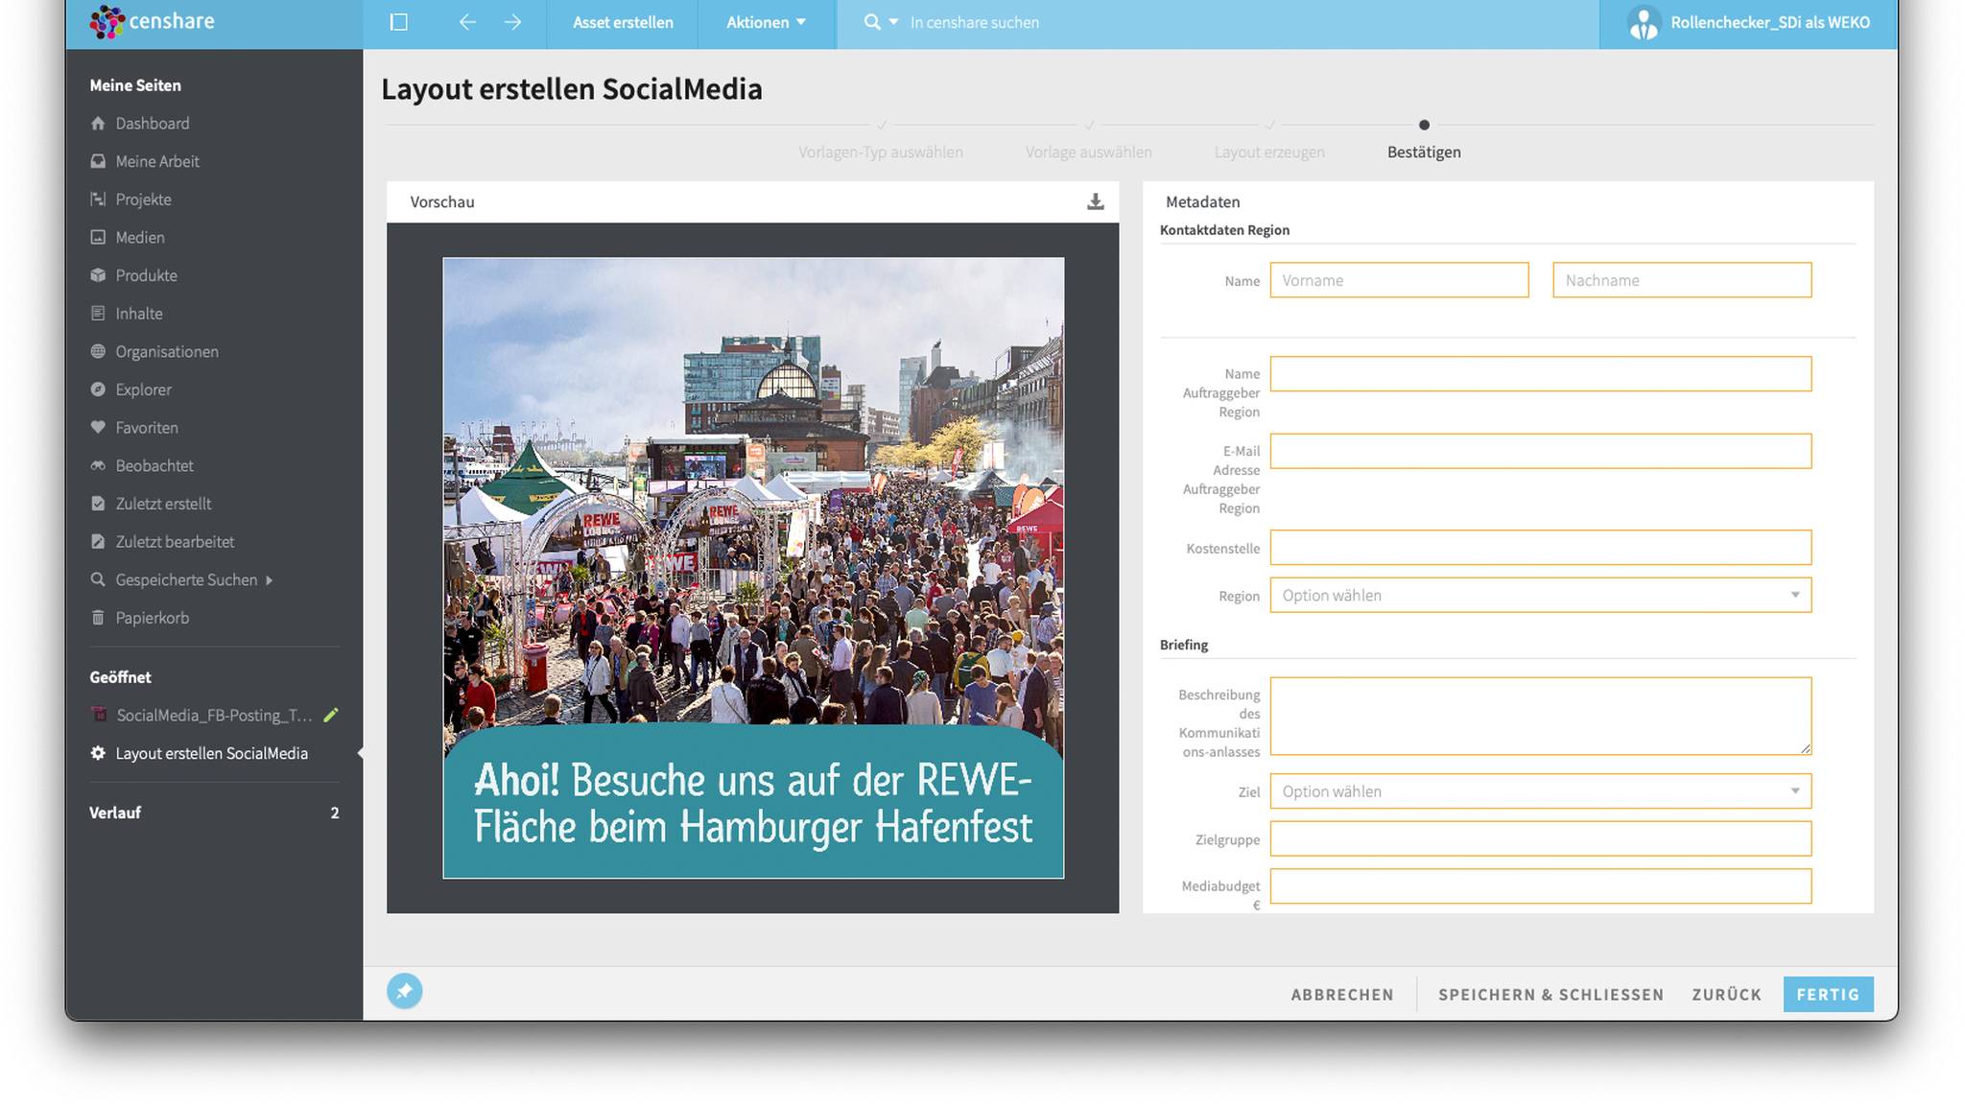The image size is (1965, 1109).
Task: Go to Vorlage auswählen step
Action: coord(1089,152)
